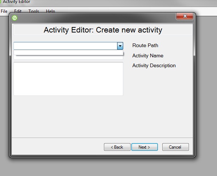This screenshot has width=217, height=176.
Task: Open the Route Path dropdown arrow
Action: 120,46
